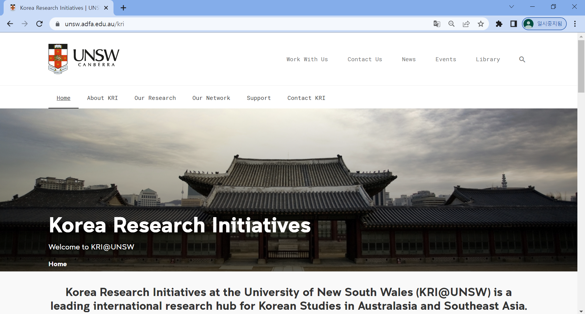Toggle the browser side panel icon

pos(514,24)
